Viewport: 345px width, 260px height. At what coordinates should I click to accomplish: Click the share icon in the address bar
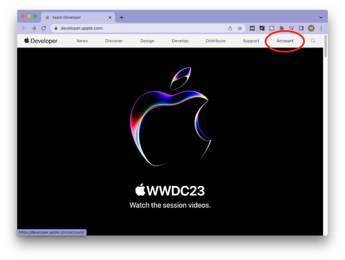tap(230, 28)
